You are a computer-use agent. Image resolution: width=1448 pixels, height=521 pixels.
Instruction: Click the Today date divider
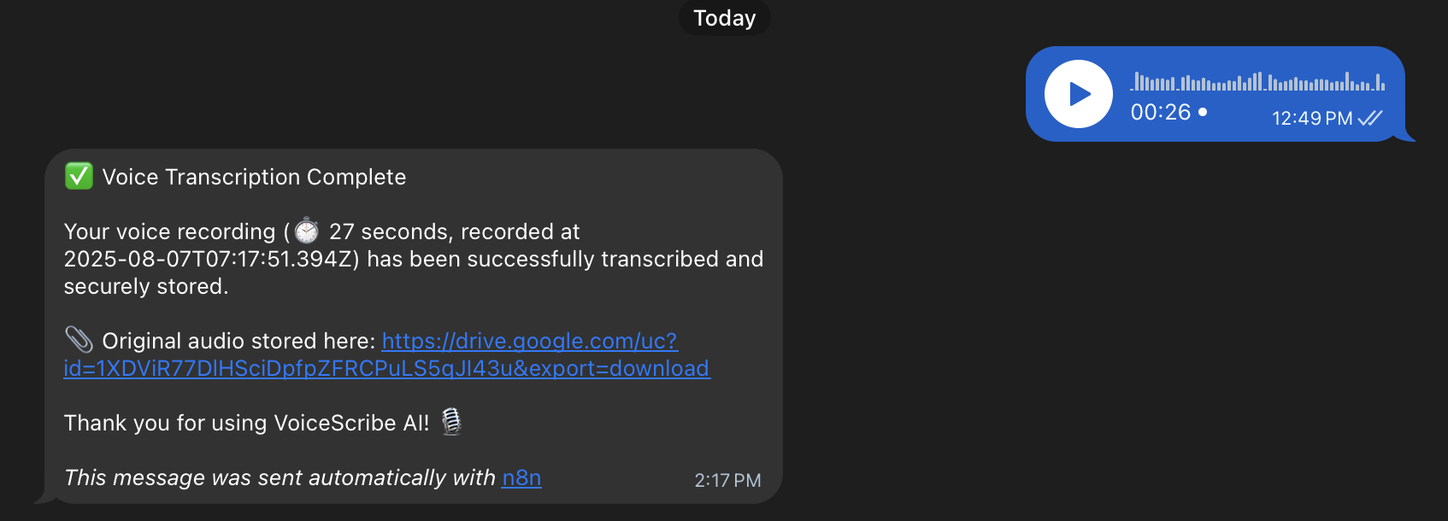[724, 18]
